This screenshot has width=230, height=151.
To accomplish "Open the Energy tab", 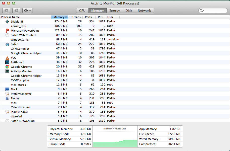I will (115, 11).
